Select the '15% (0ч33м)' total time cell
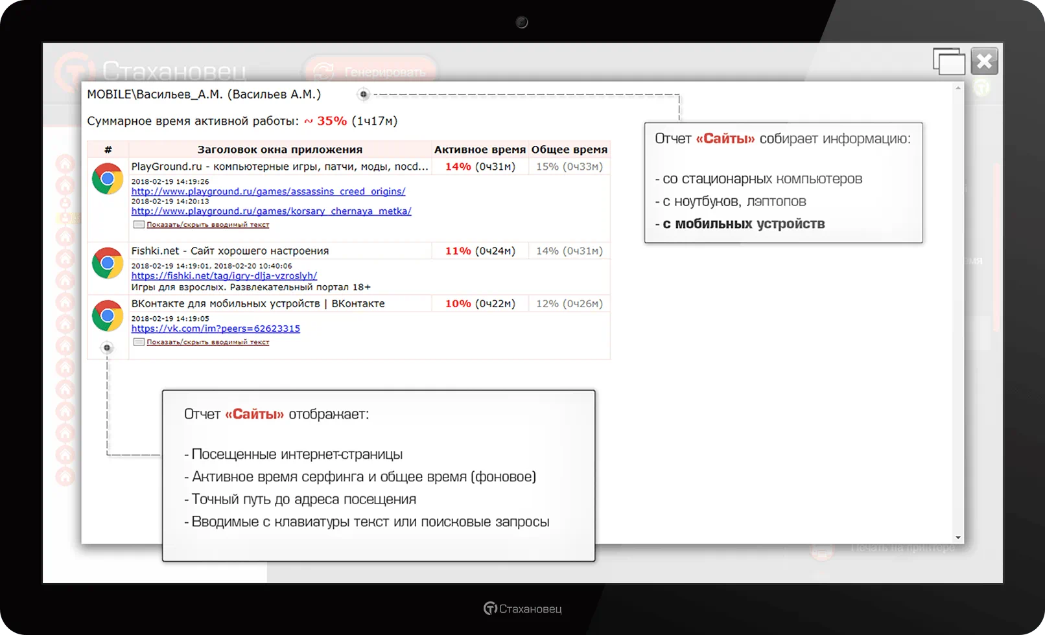 pos(569,167)
